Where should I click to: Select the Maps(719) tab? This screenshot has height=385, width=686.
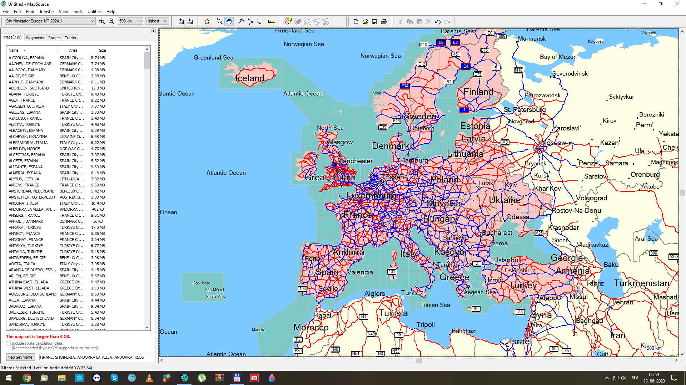(x=13, y=37)
